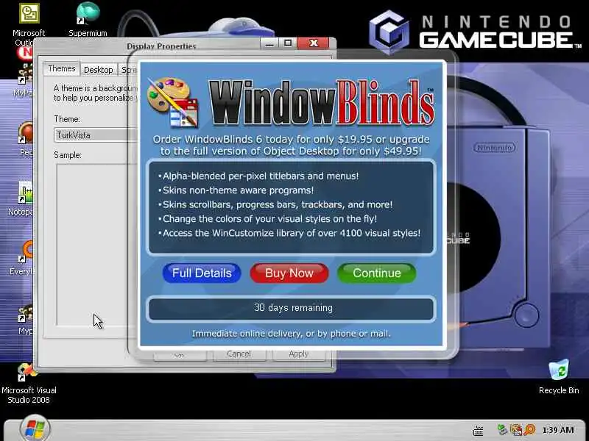Image resolution: width=589 pixels, height=441 pixels.
Task: Click the red Buy Now button
Action: pyautogui.click(x=289, y=273)
